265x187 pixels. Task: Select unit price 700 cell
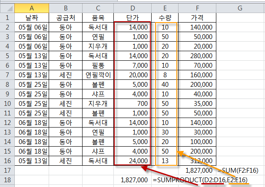coord(132,103)
